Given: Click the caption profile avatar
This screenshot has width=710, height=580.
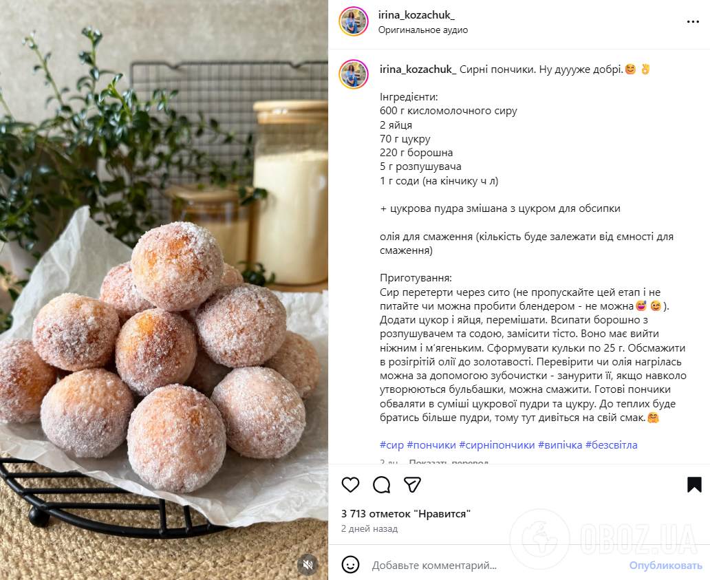Looking at the screenshot, I should click(x=353, y=74).
